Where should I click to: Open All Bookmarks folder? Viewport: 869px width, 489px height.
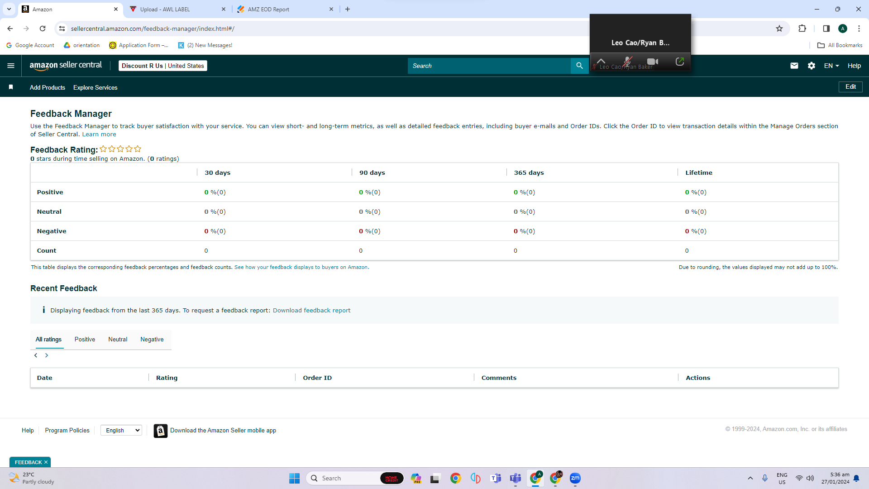[x=840, y=45]
